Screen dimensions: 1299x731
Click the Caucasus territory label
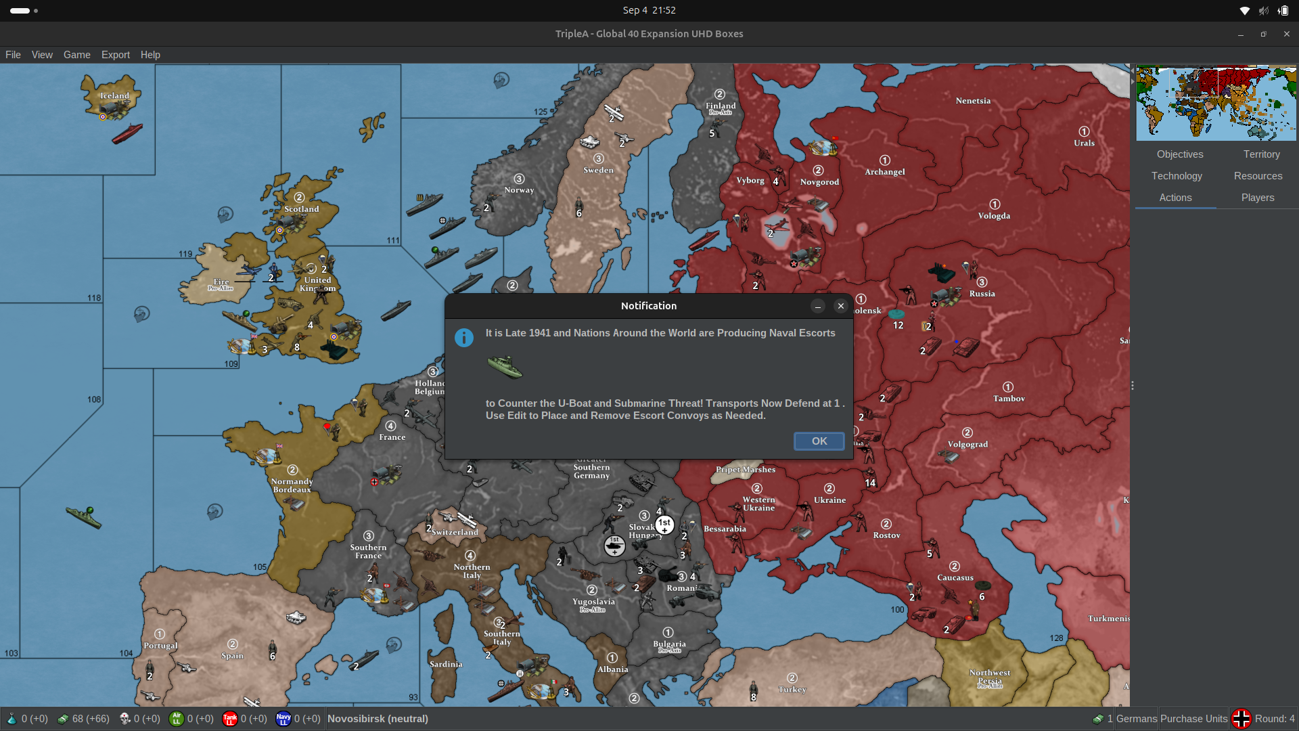point(955,578)
